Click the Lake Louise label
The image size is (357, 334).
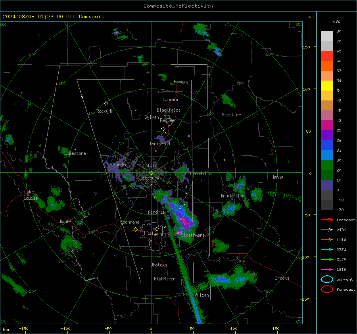pos(31,195)
